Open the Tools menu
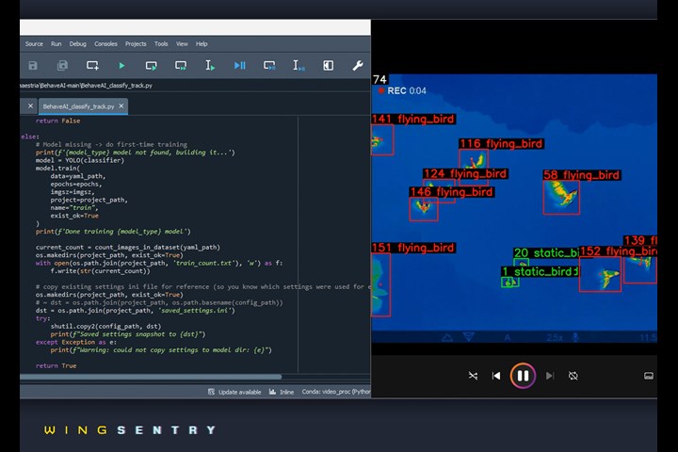 (161, 44)
